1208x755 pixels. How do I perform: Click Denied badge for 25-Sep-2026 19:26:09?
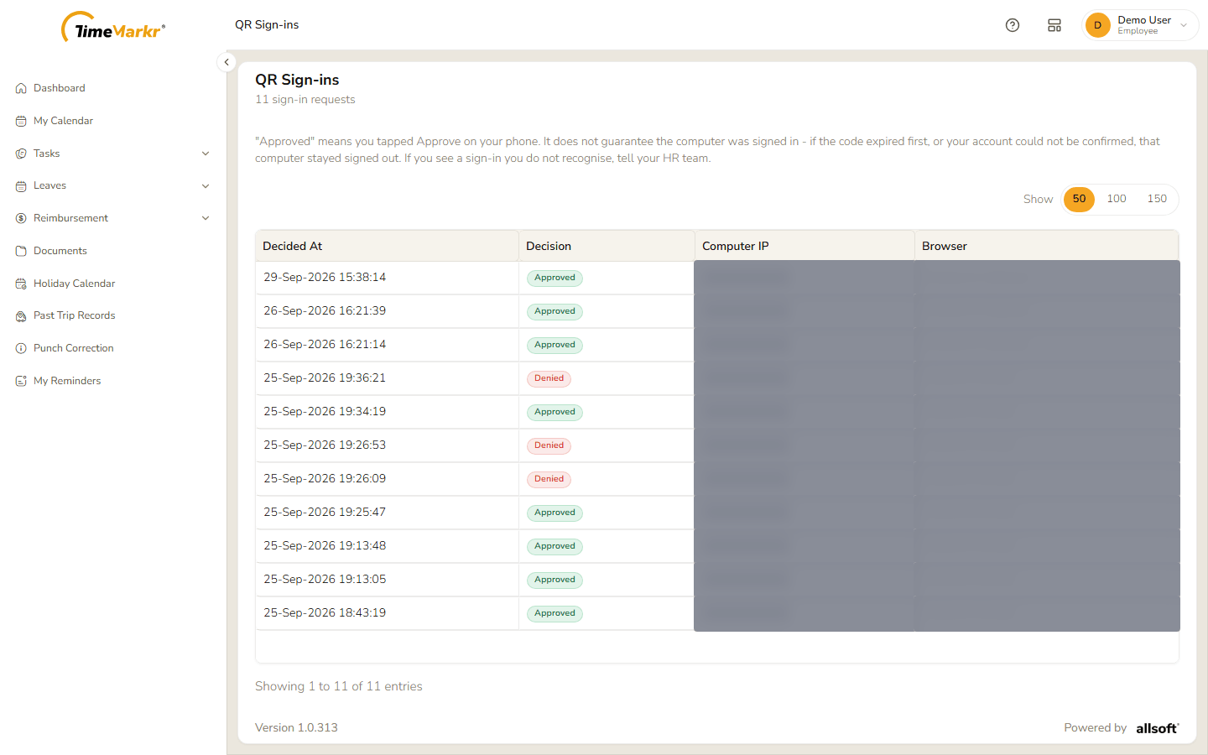click(x=549, y=479)
